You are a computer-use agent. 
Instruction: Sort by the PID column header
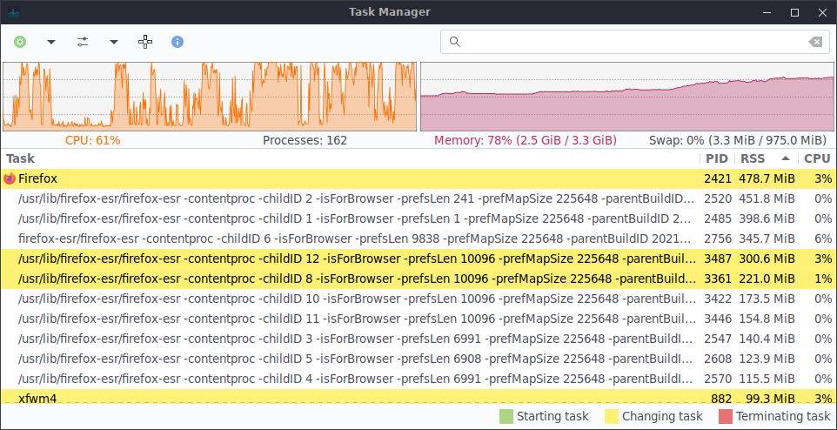click(x=717, y=158)
